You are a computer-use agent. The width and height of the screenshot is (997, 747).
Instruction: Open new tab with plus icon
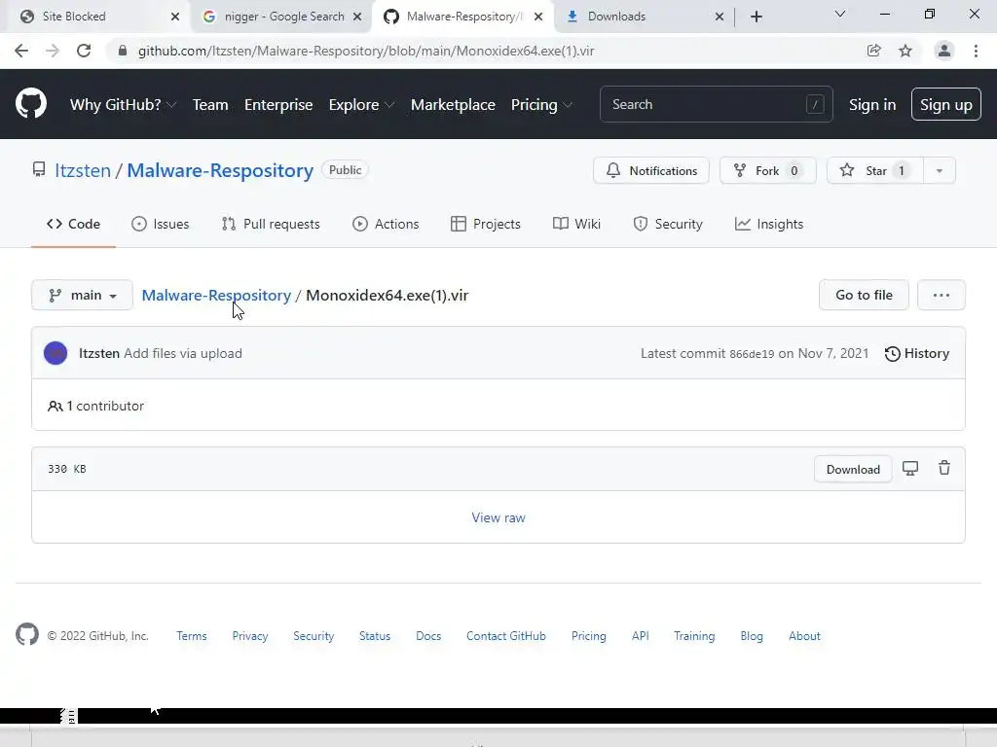coord(756,17)
